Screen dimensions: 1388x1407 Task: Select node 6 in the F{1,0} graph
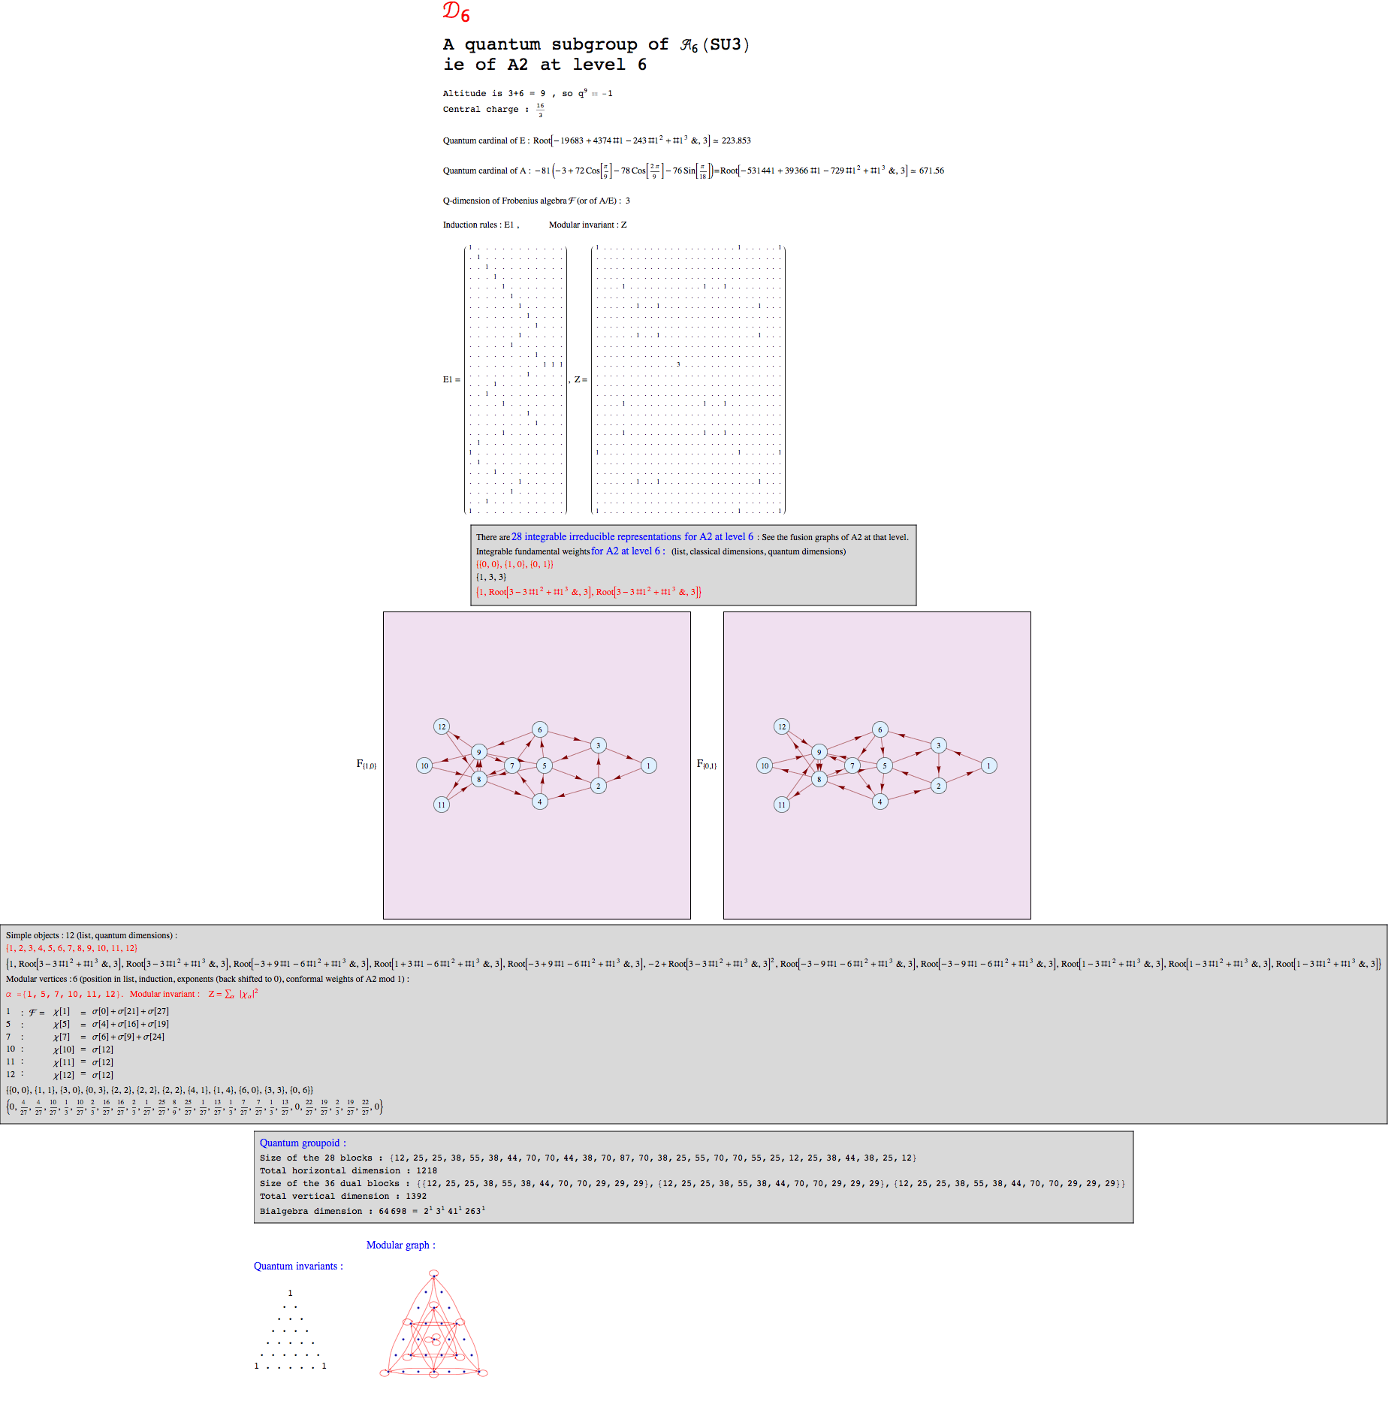[x=539, y=729]
